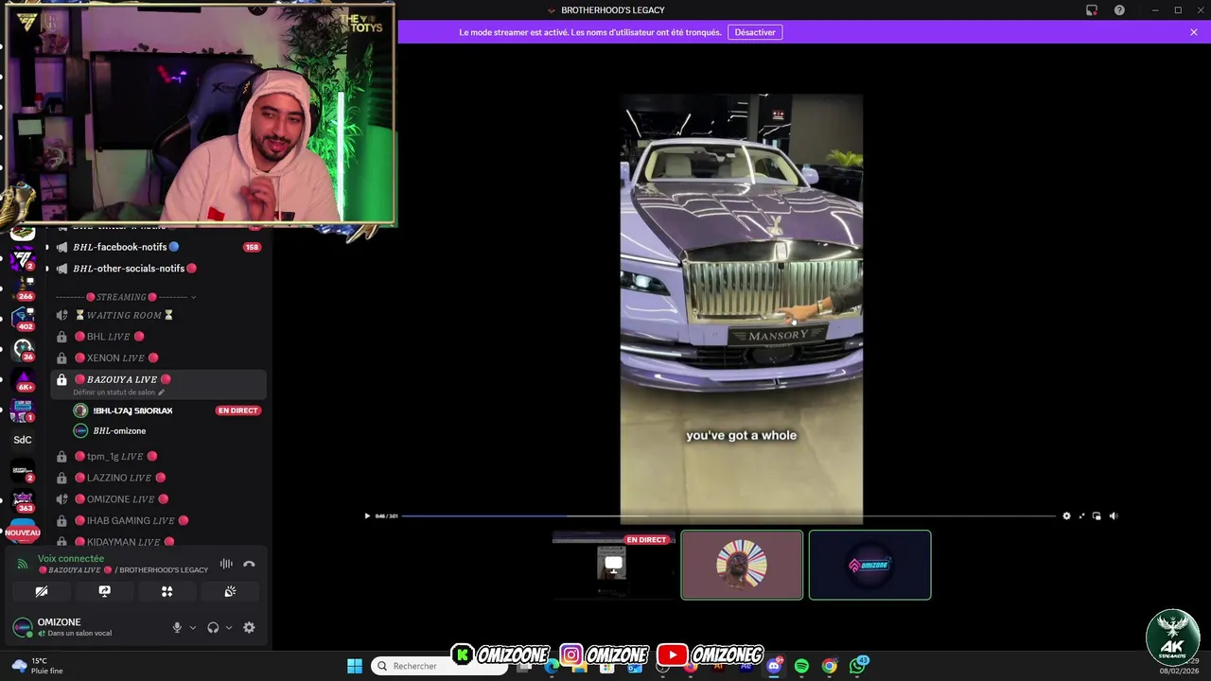Turn on camera in voice panel

point(42,591)
